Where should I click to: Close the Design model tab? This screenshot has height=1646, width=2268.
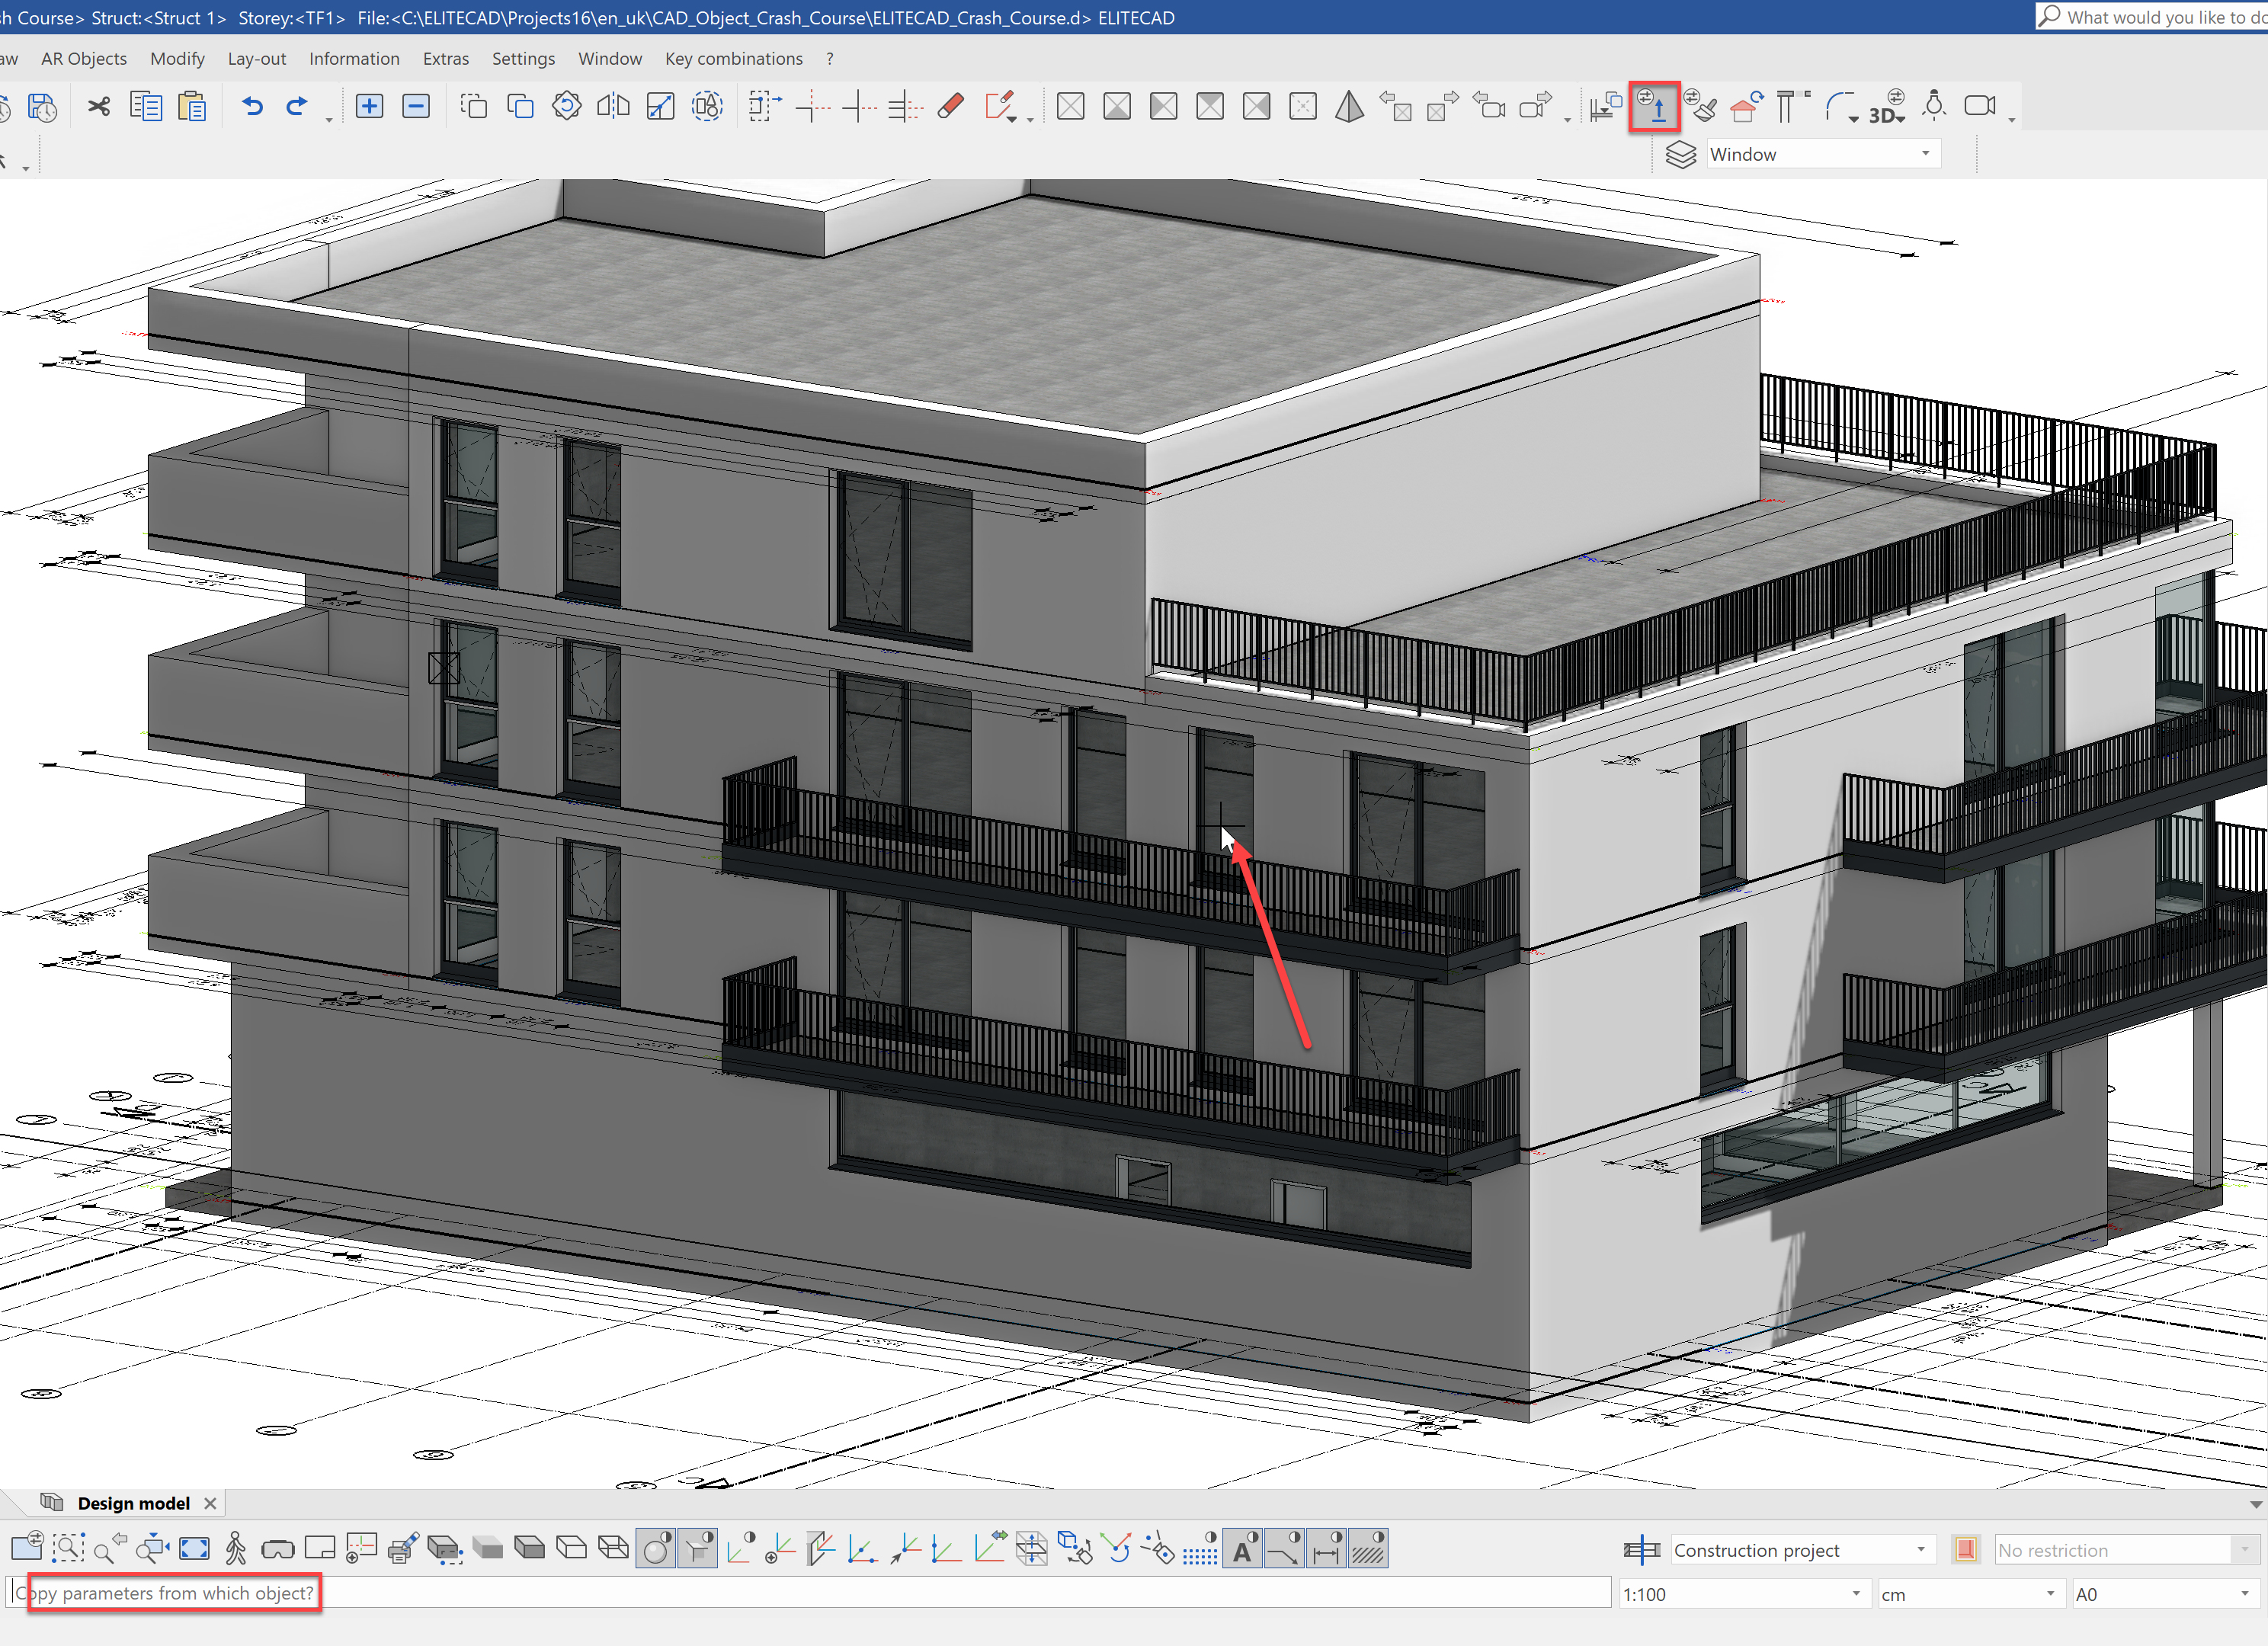(x=210, y=1503)
